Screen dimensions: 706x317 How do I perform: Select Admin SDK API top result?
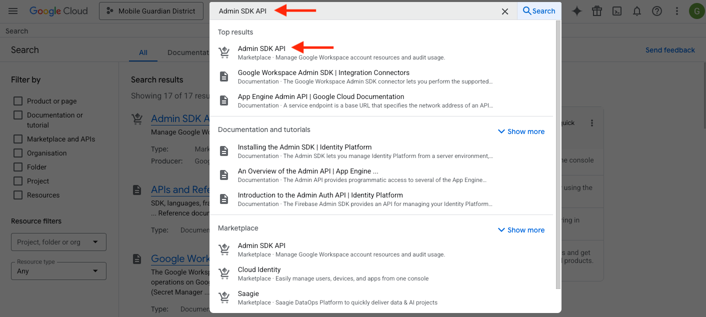(x=261, y=48)
